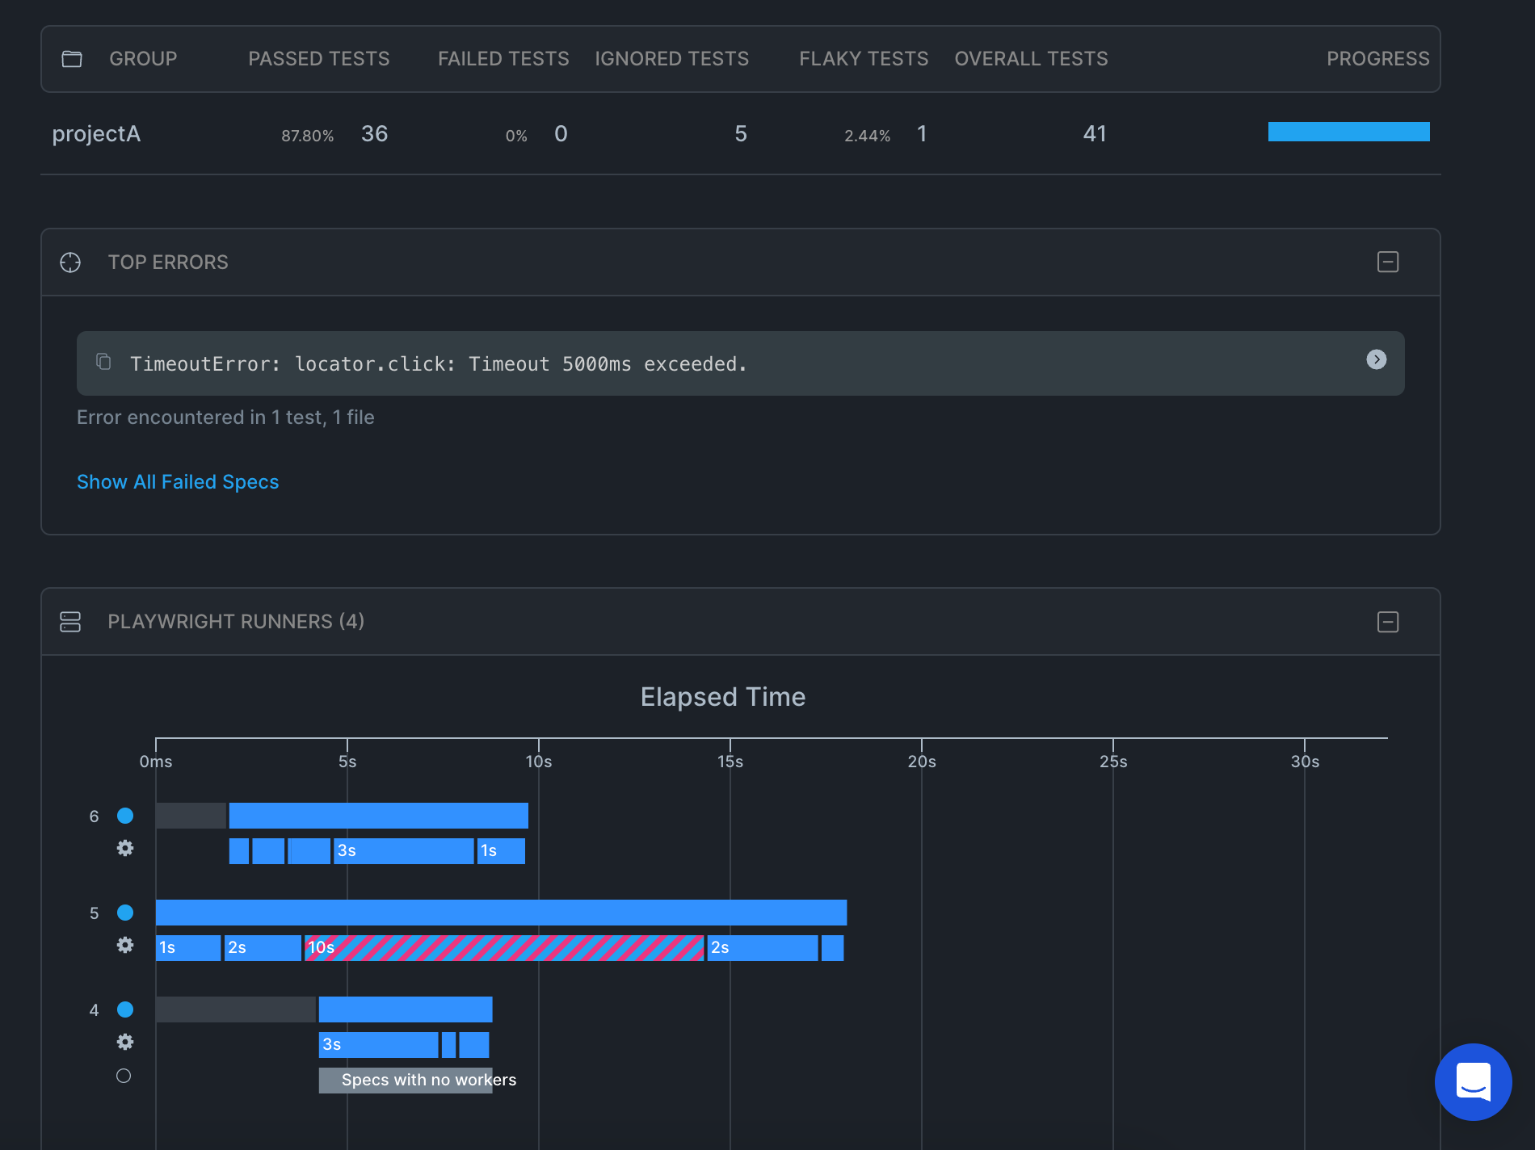Select the empty circle under runner 4

pyautogui.click(x=124, y=1076)
